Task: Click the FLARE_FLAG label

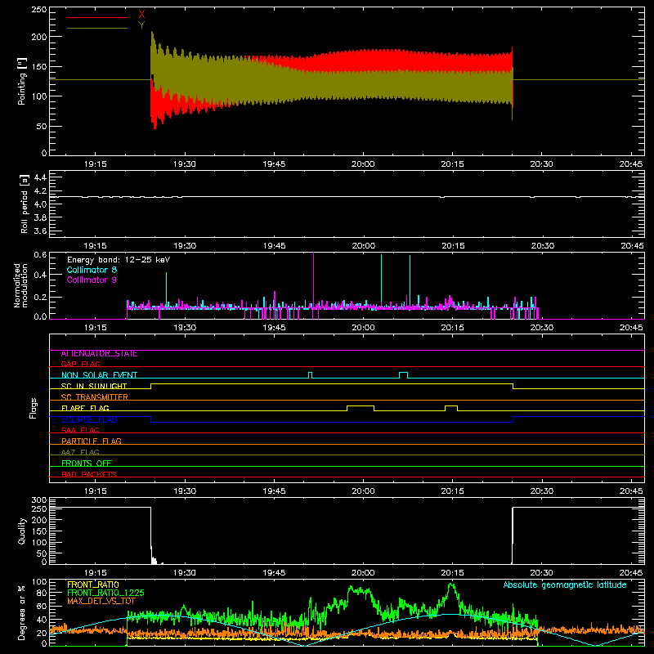Action: (85, 408)
